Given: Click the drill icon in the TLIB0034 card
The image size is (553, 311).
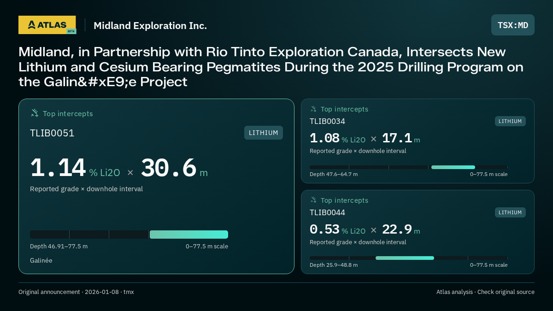Looking at the screenshot, I should 313,109.
